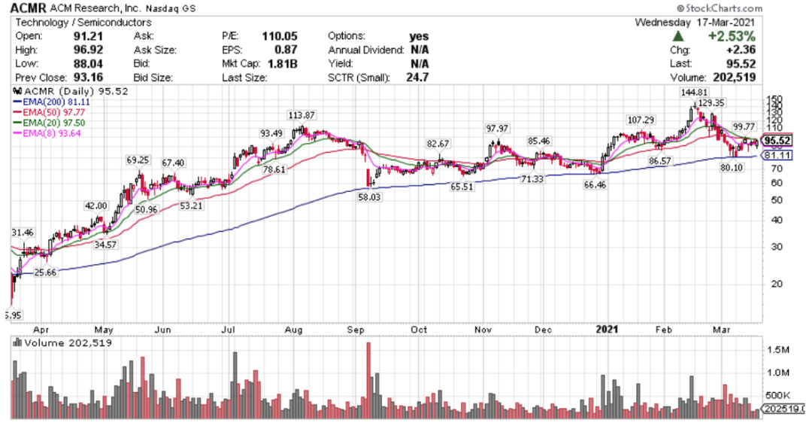Click the 80.10 March low annotation

[x=732, y=168]
